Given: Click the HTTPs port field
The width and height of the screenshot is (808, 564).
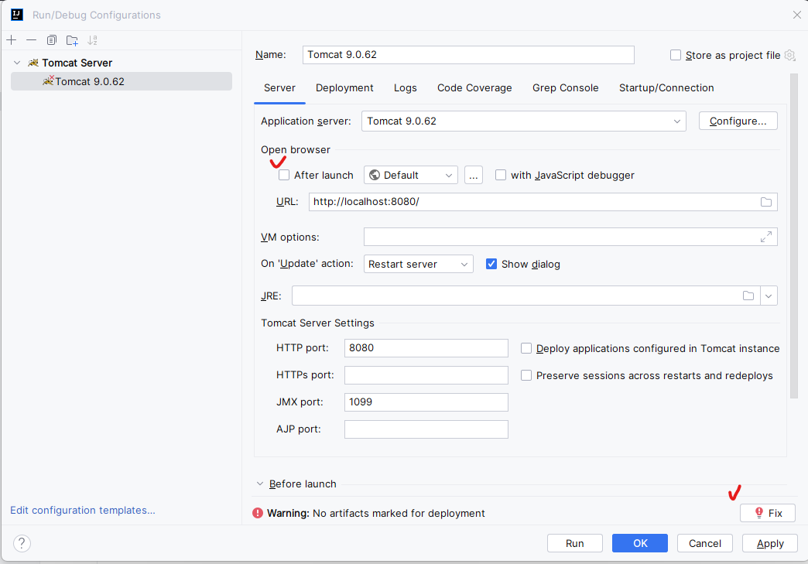Looking at the screenshot, I should (426, 375).
